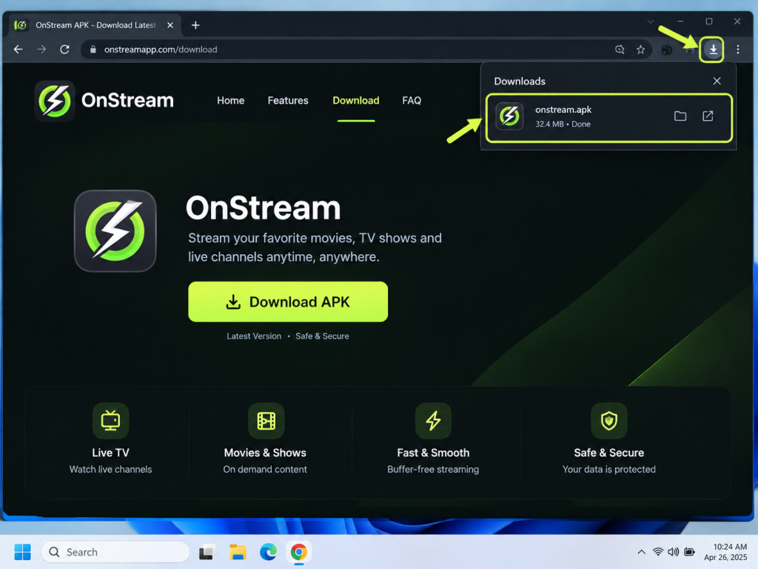The height and width of the screenshot is (569, 758).
Task: Click the large OnStream app icon
Action: [x=115, y=231]
